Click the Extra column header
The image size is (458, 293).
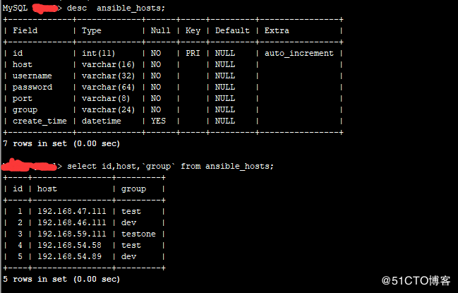[277, 30]
